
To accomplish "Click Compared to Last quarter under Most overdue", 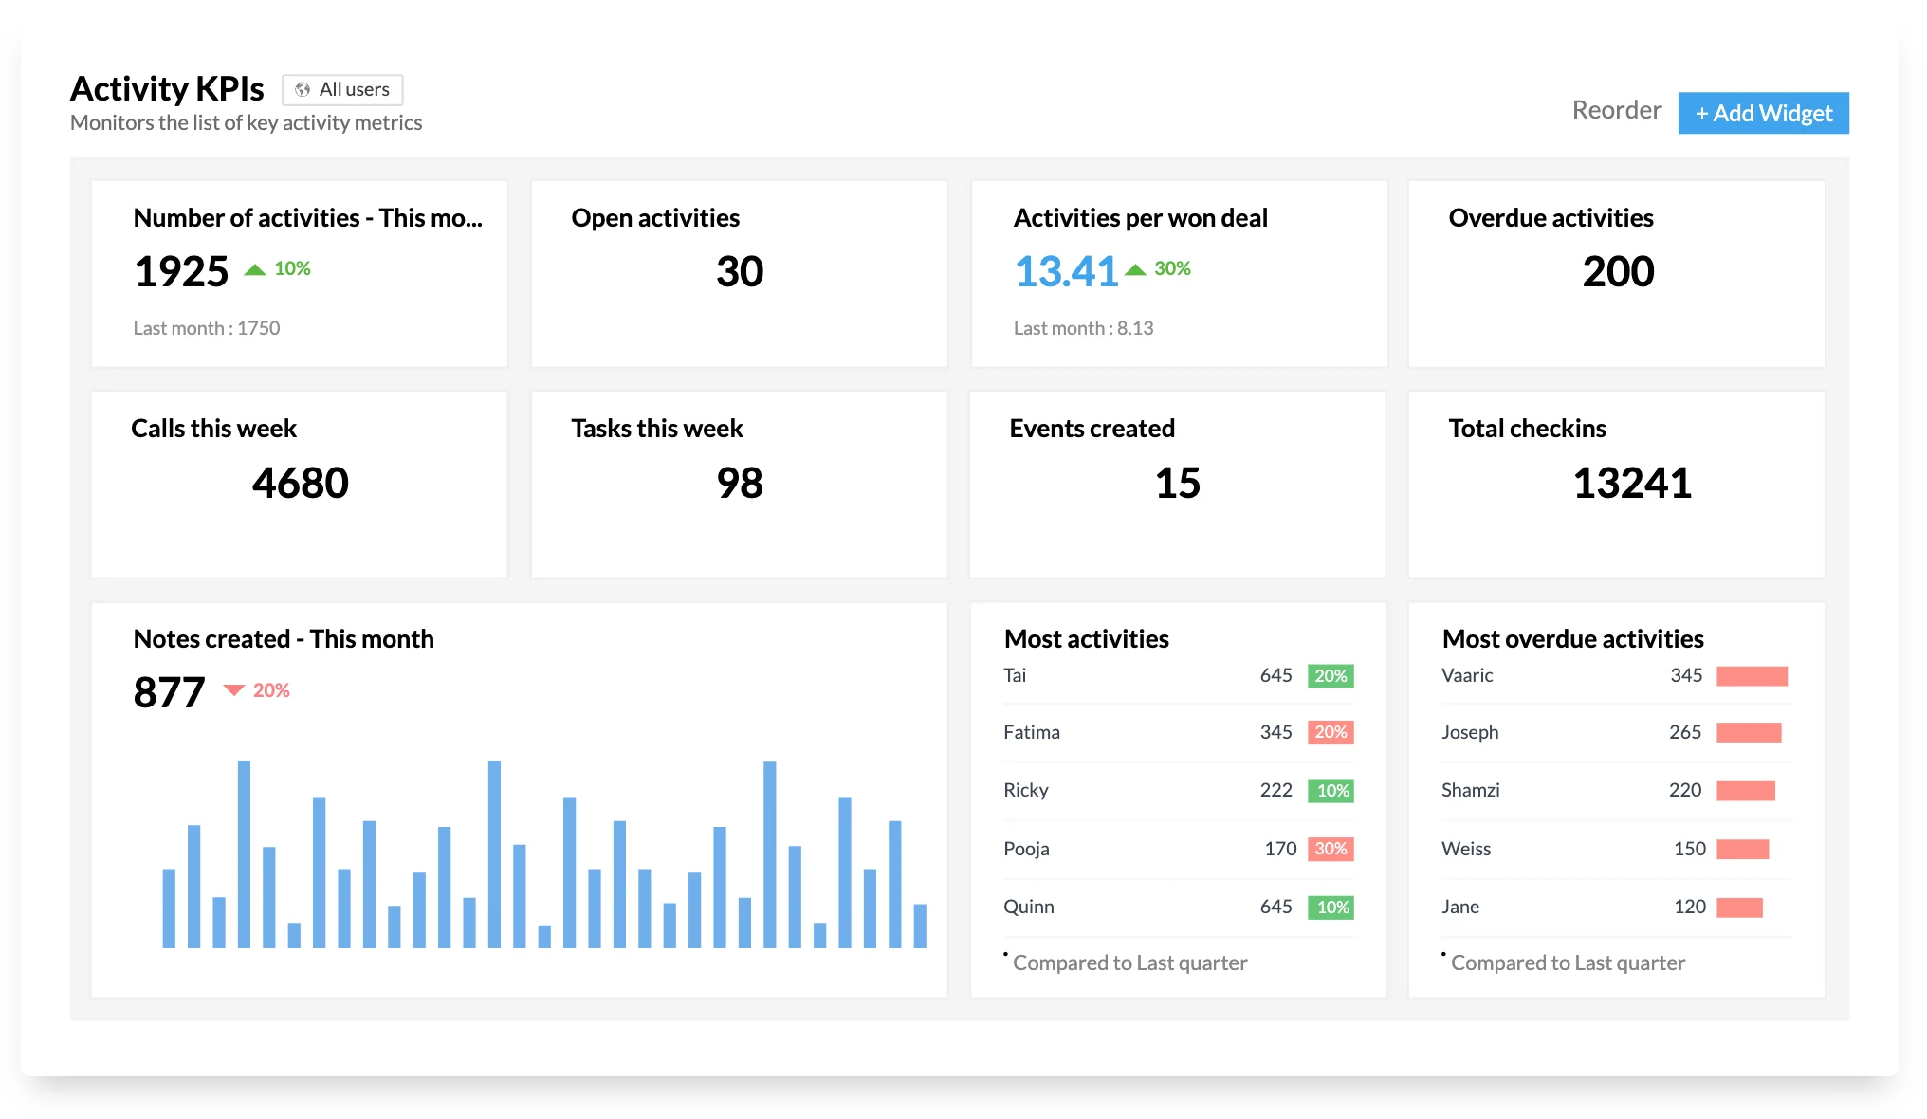I will point(1568,963).
